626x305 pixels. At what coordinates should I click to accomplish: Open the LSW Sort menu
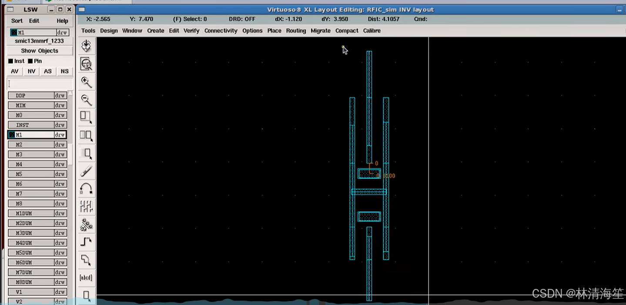(x=17, y=21)
